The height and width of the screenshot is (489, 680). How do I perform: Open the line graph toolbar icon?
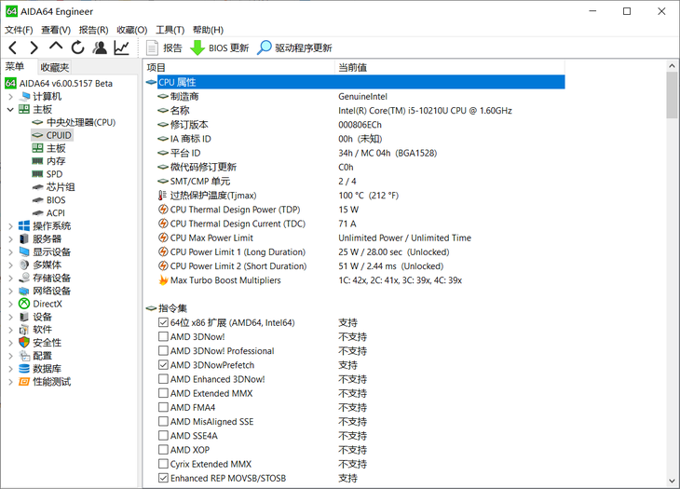coord(121,48)
